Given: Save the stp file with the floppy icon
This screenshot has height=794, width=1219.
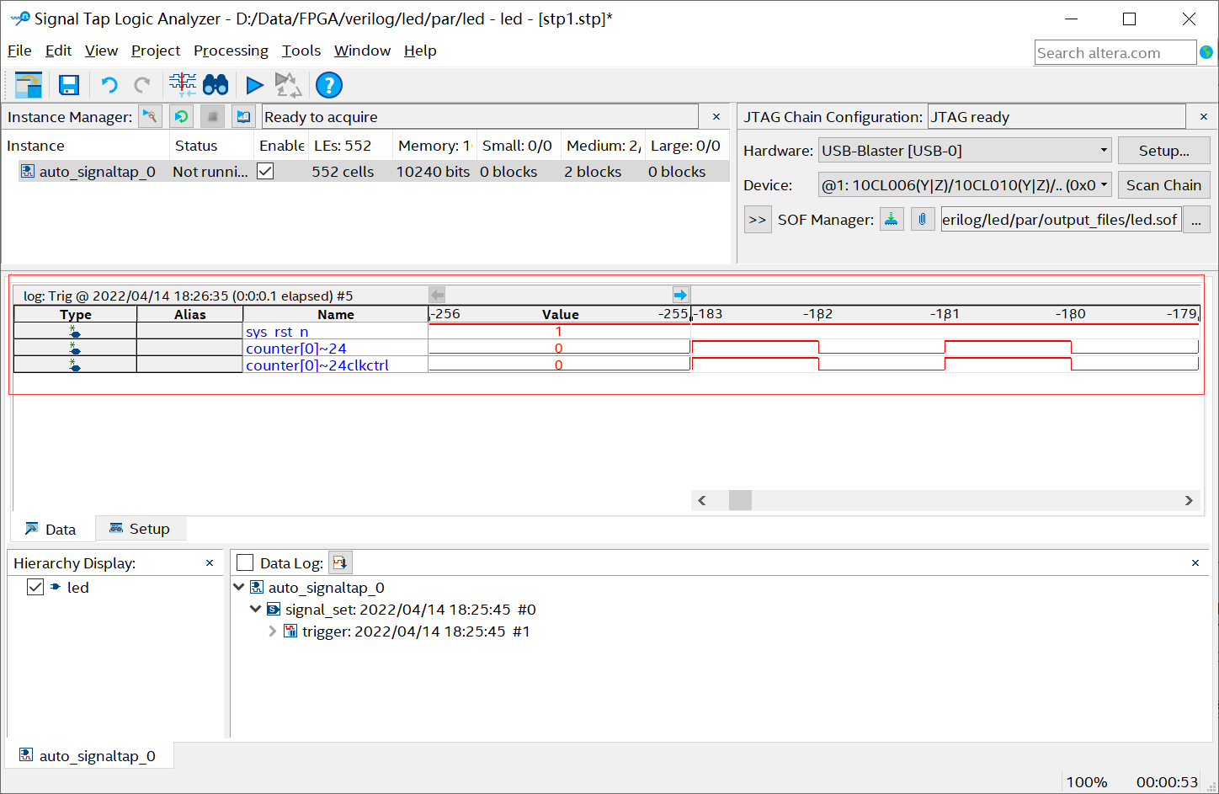Looking at the screenshot, I should [69, 85].
